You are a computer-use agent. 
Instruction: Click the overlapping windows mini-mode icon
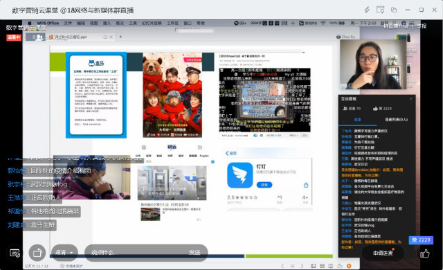click(x=394, y=10)
